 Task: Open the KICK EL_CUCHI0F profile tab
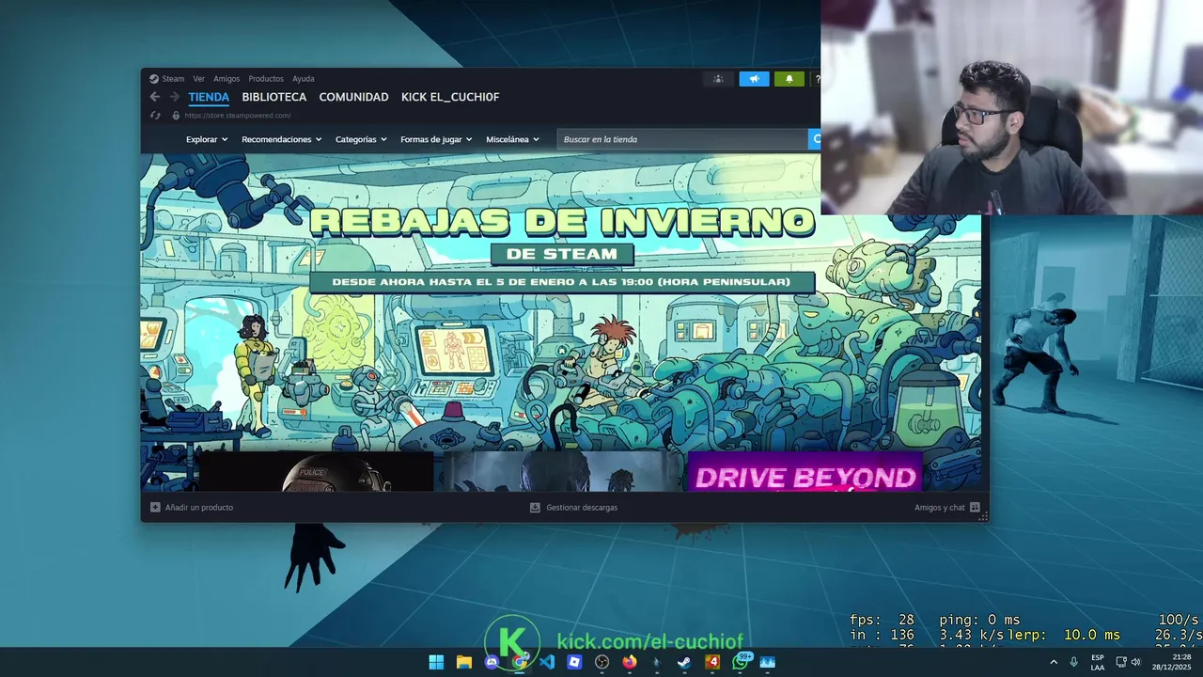[450, 97]
